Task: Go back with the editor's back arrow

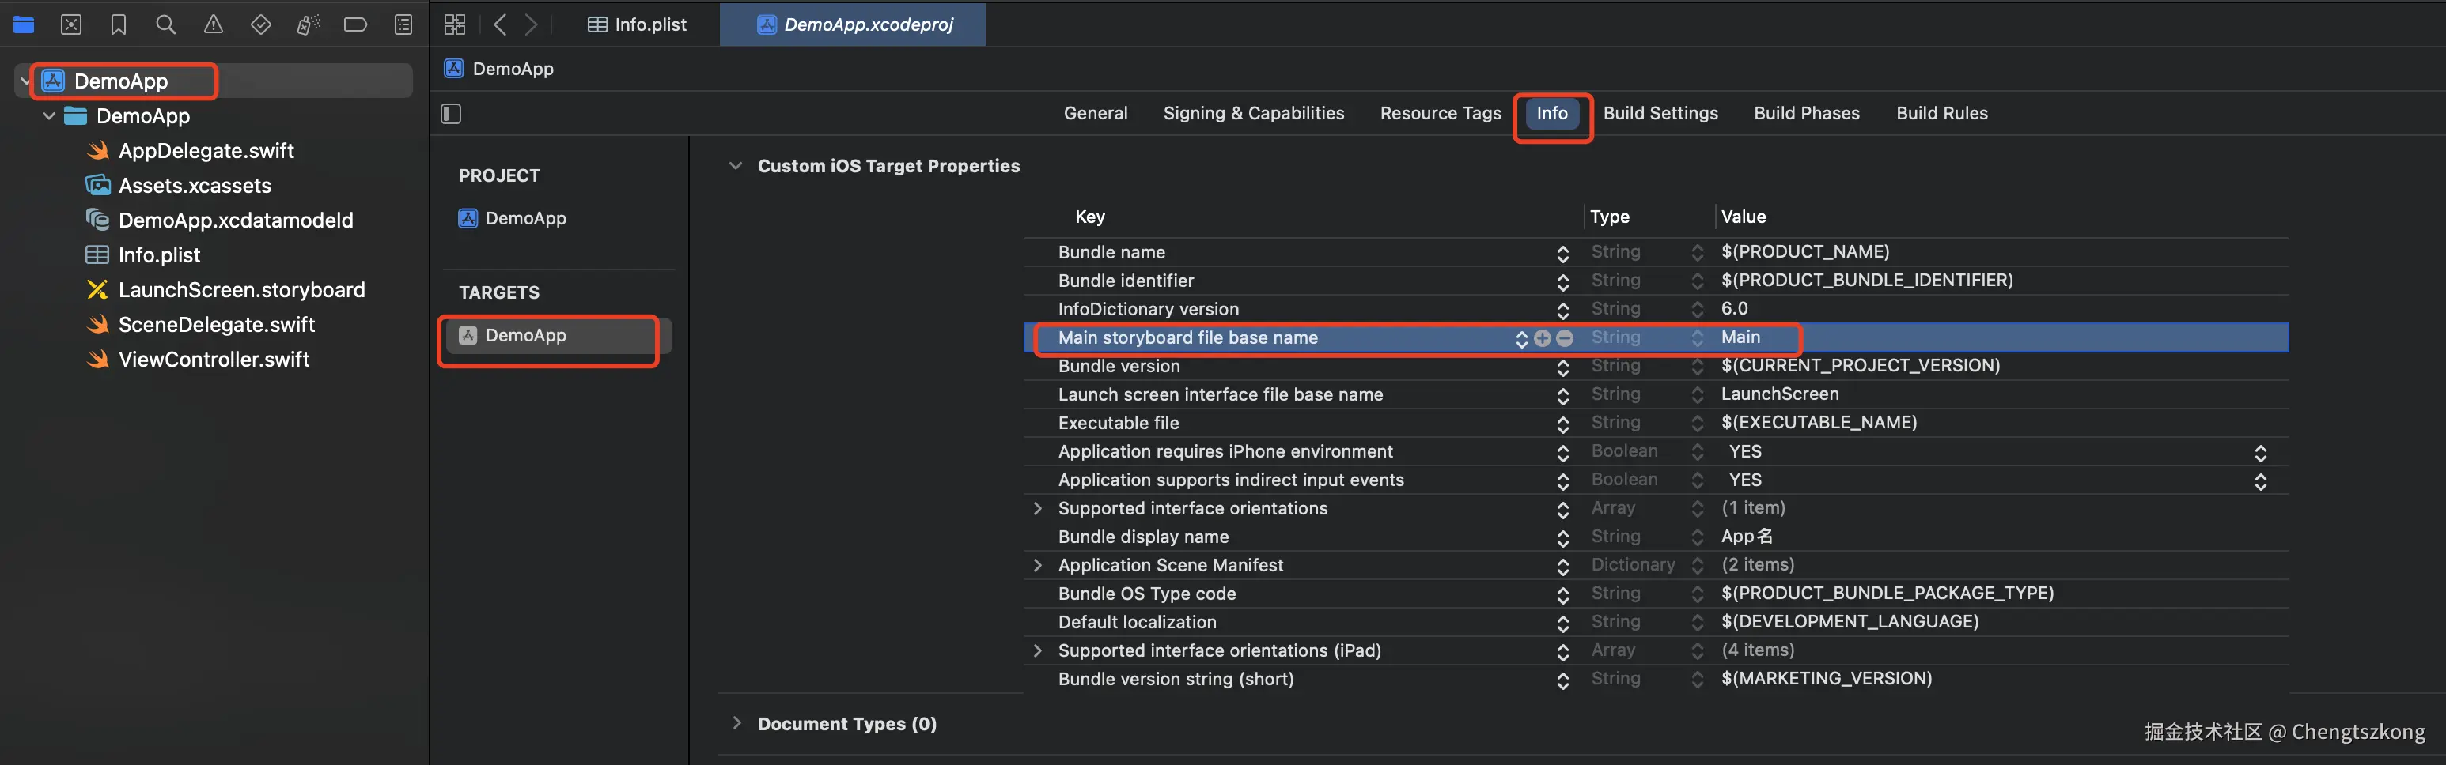Action: [x=501, y=24]
